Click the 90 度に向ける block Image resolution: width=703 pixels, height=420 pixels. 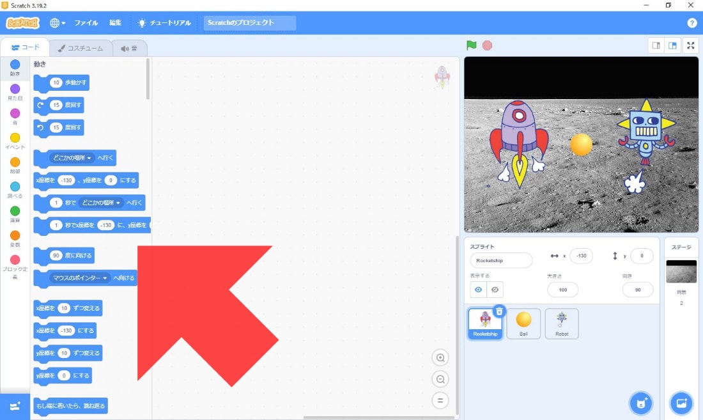(64, 256)
